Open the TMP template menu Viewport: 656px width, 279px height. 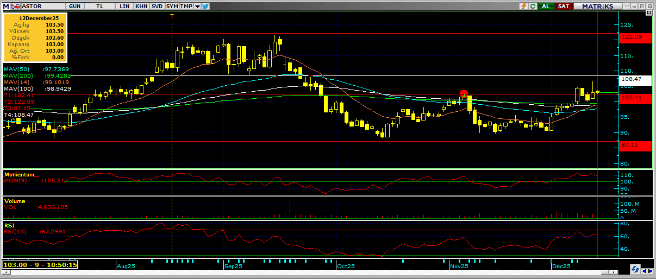186,6
